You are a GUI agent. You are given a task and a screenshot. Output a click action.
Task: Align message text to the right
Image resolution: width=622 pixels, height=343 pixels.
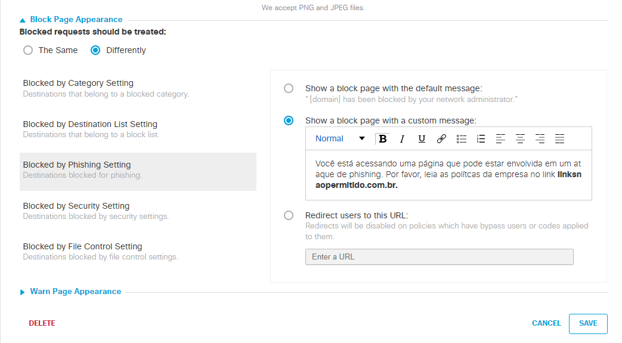[x=540, y=139]
